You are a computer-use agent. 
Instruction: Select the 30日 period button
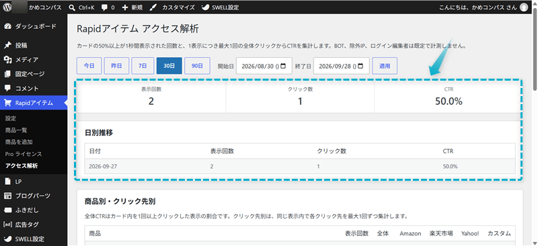[169, 66]
